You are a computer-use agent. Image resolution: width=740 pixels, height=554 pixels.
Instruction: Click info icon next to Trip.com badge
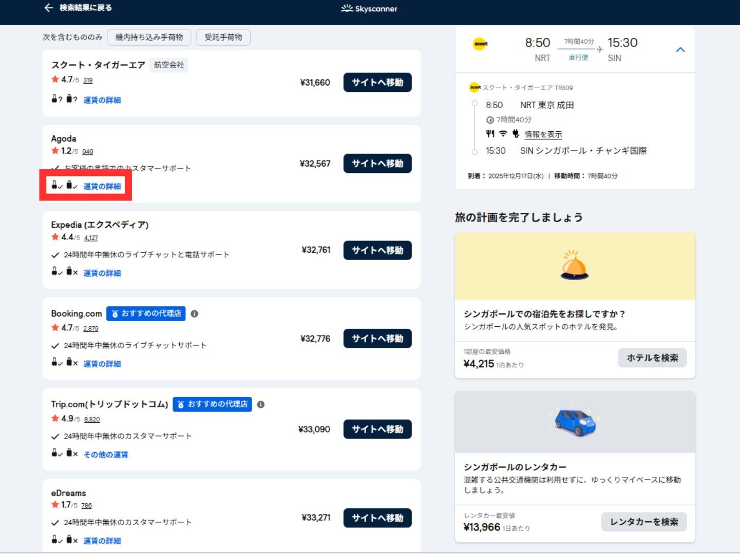pos(261,405)
